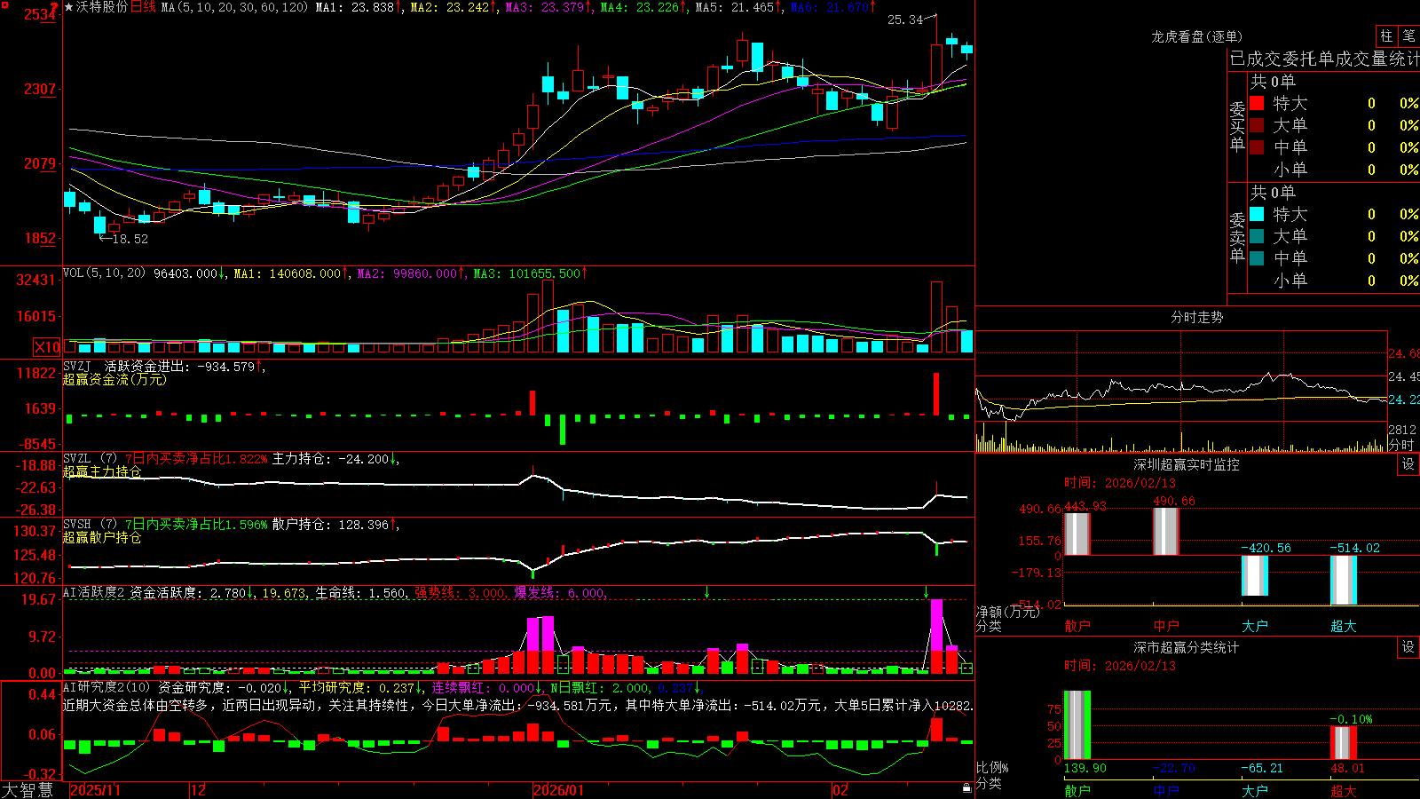Image resolution: width=1420 pixels, height=799 pixels.
Task: Click the 沃特股份 stock name
Action: 102,7
